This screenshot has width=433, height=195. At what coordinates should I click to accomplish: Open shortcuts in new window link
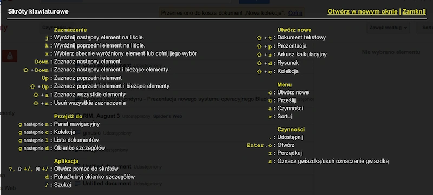coord(363,11)
